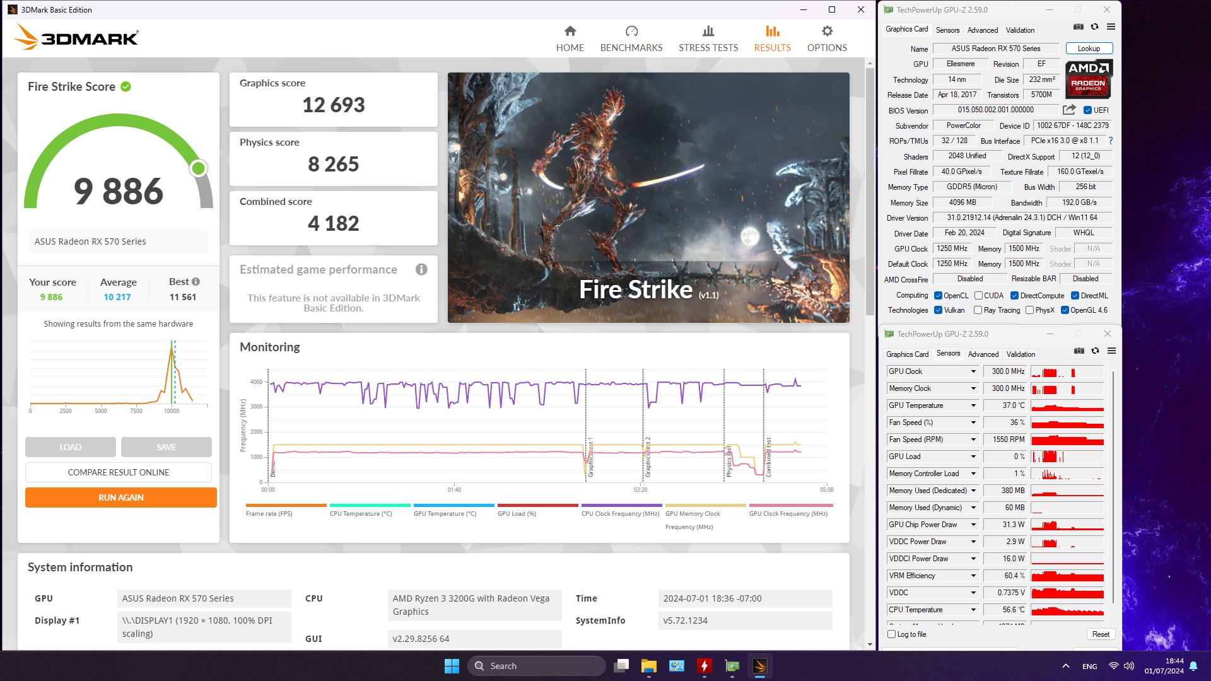This screenshot has width=1211, height=681.
Task: Click the Windows taskbar Search box
Action: tap(537, 666)
